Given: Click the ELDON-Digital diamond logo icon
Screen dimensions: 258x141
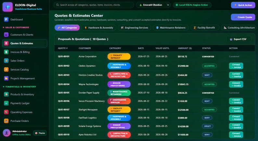Looking at the screenshot, I should [7, 7].
